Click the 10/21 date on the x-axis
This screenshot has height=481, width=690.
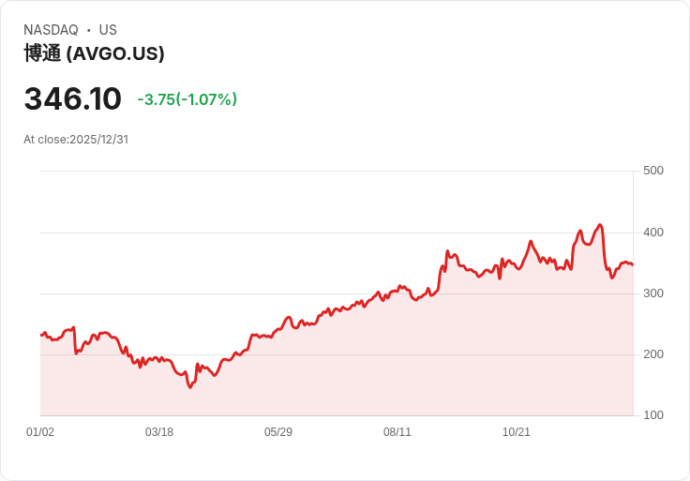point(517,432)
